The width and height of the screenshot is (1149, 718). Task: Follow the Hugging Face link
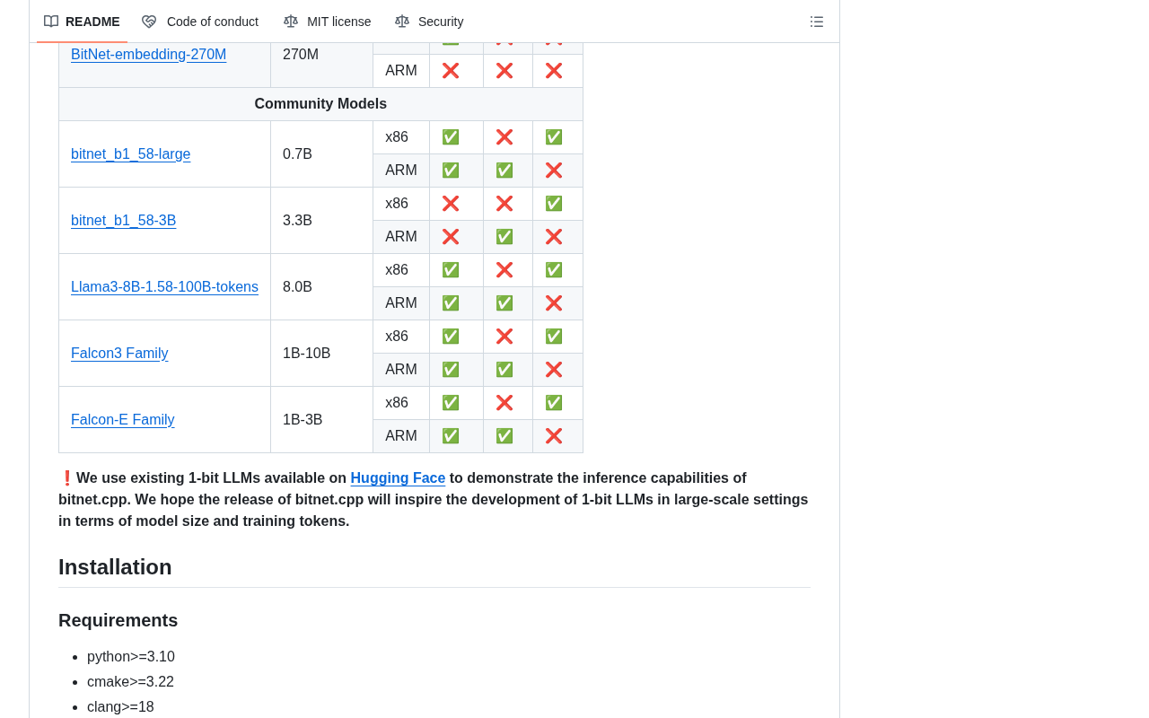(398, 478)
